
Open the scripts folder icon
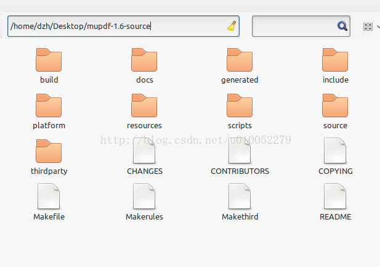(240, 105)
